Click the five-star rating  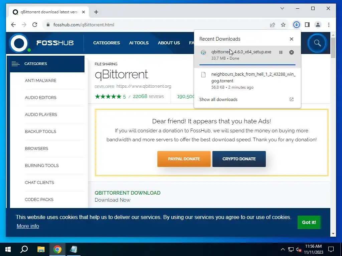(x=108, y=96)
